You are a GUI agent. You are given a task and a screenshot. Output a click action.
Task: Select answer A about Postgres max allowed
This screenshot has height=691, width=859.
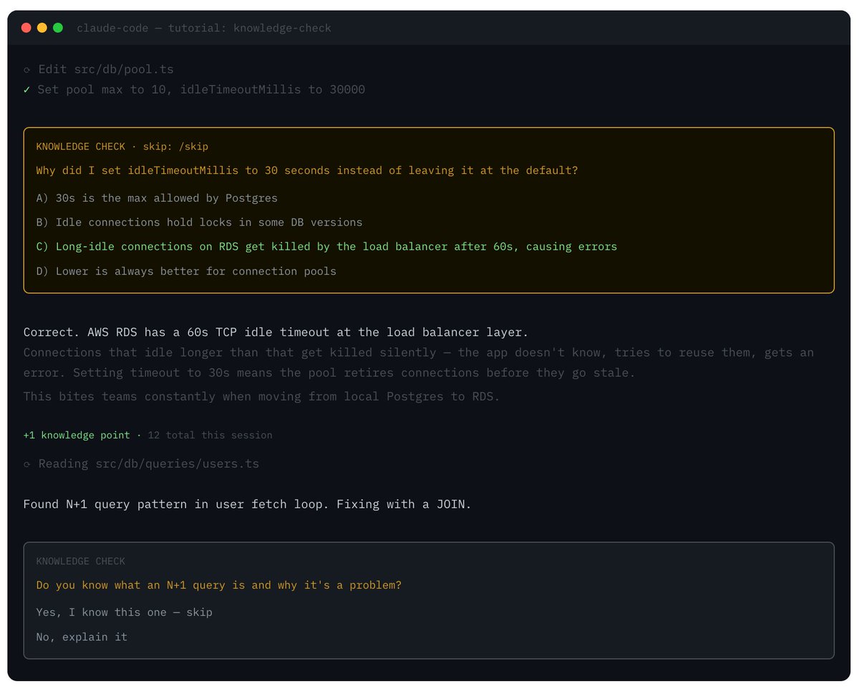click(157, 198)
